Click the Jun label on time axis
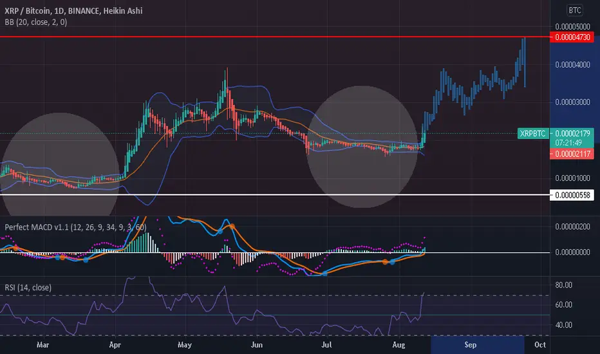The height and width of the screenshot is (354, 600). click(257, 345)
